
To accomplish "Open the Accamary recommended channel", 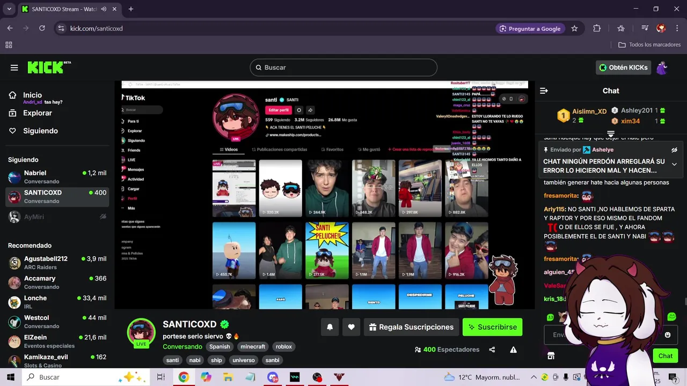I will pyautogui.click(x=58, y=283).
